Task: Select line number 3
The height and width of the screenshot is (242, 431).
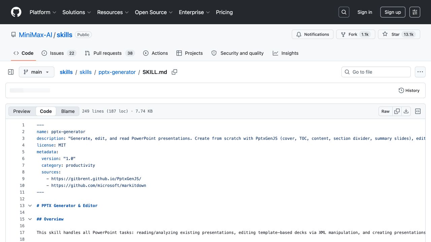Action: click(23, 138)
